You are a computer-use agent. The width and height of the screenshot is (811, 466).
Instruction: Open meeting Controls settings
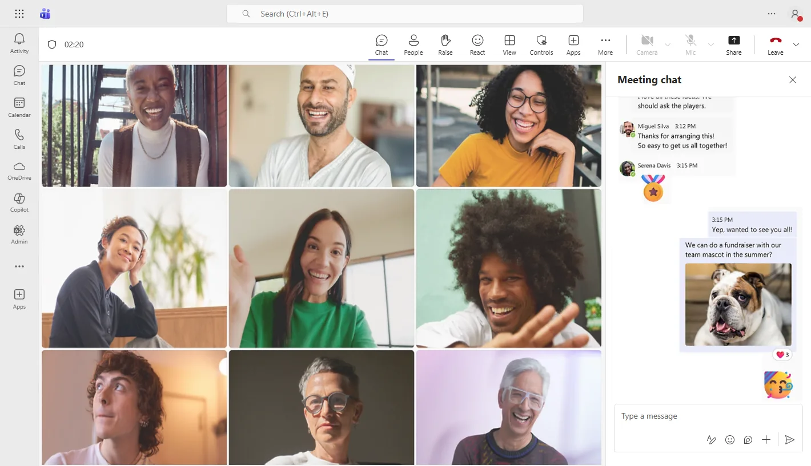[x=541, y=44]
